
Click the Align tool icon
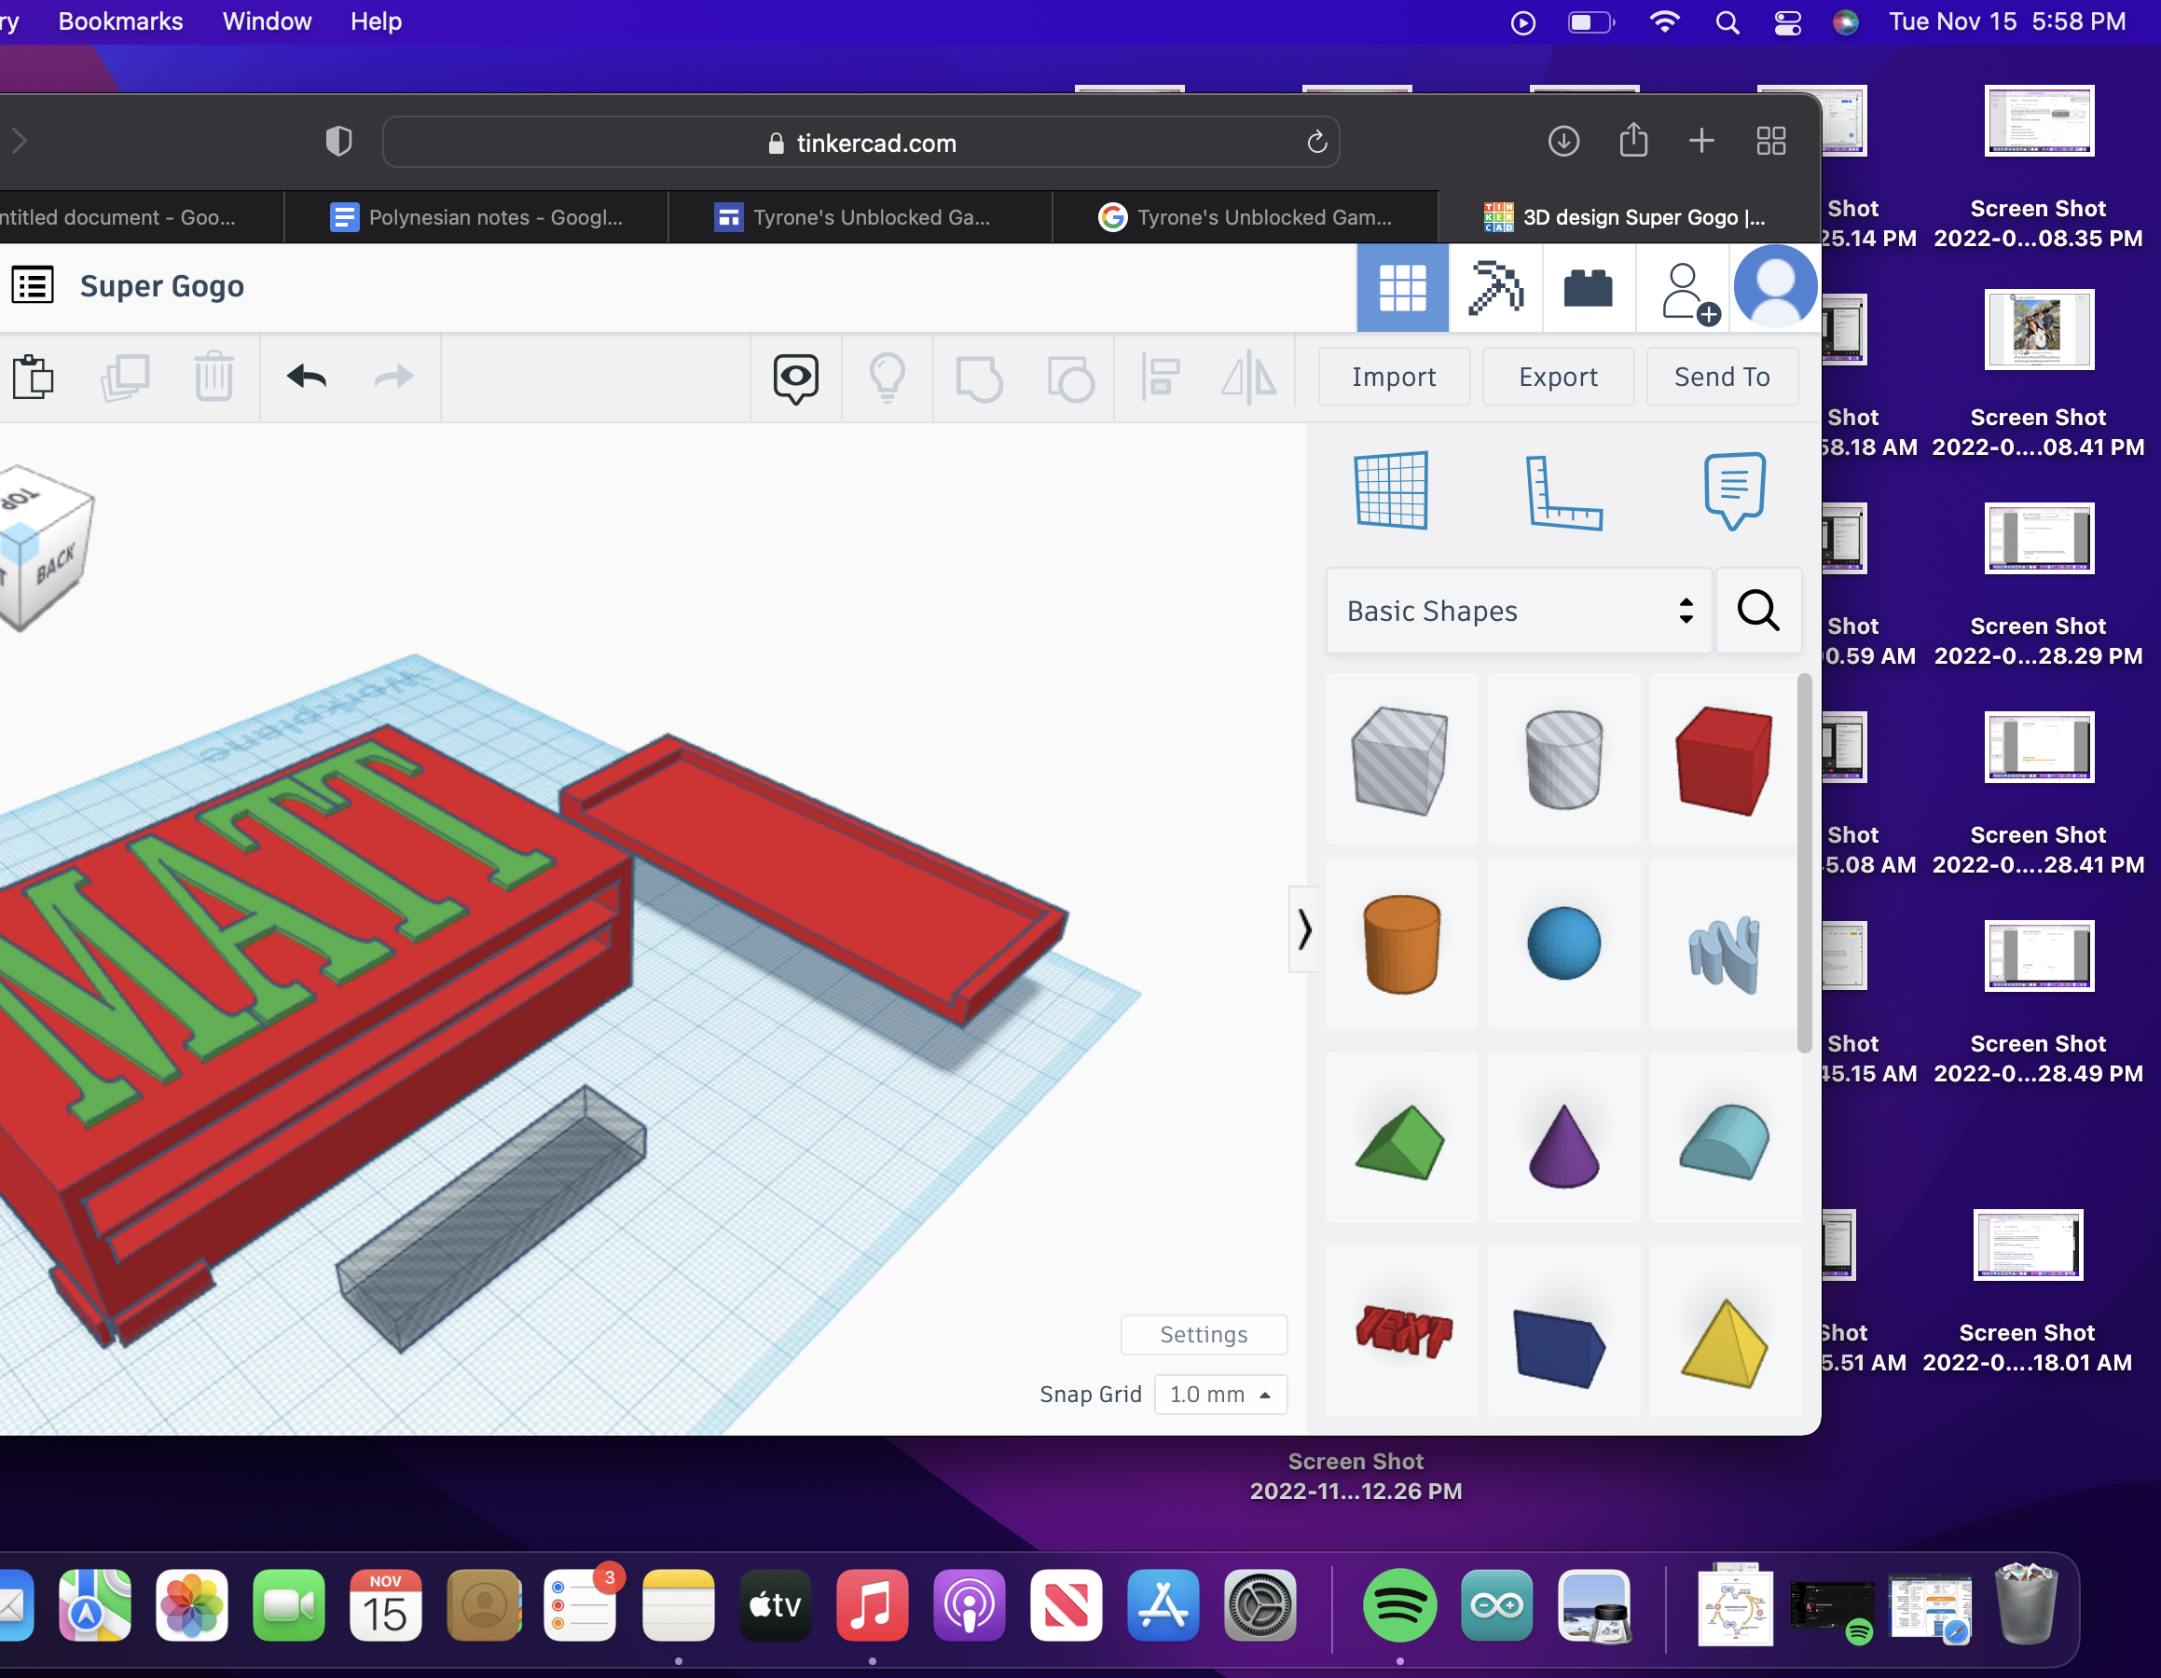pyautogui.click(x=1160, y=377)
